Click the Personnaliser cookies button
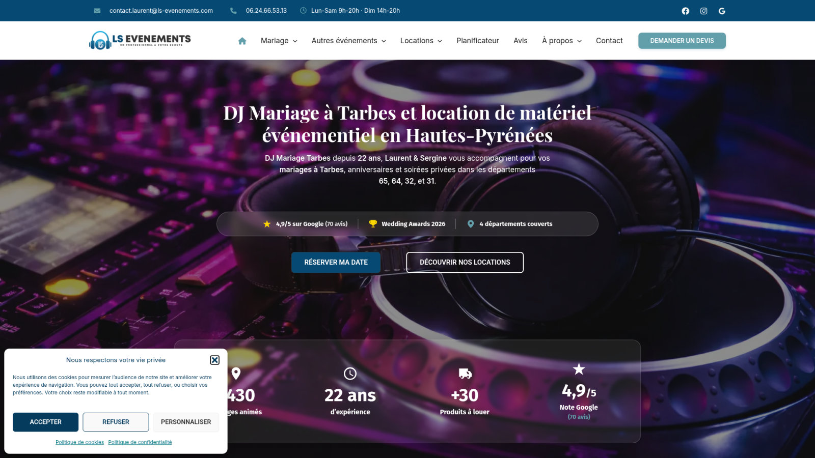 click(186, 422)
